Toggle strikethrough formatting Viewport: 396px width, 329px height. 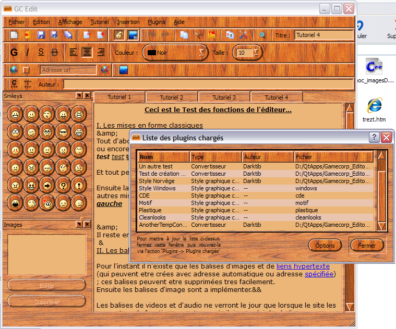[55, 53]
